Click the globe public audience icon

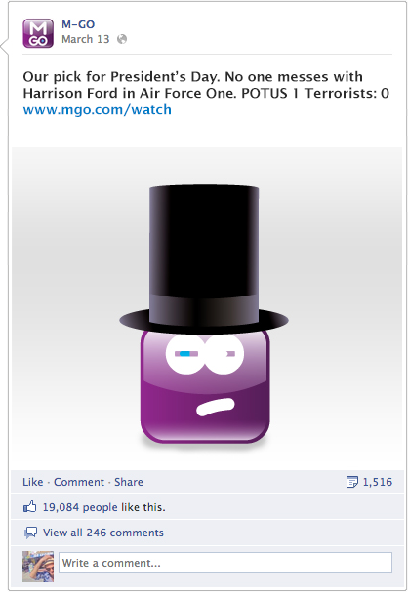(122, 39)
